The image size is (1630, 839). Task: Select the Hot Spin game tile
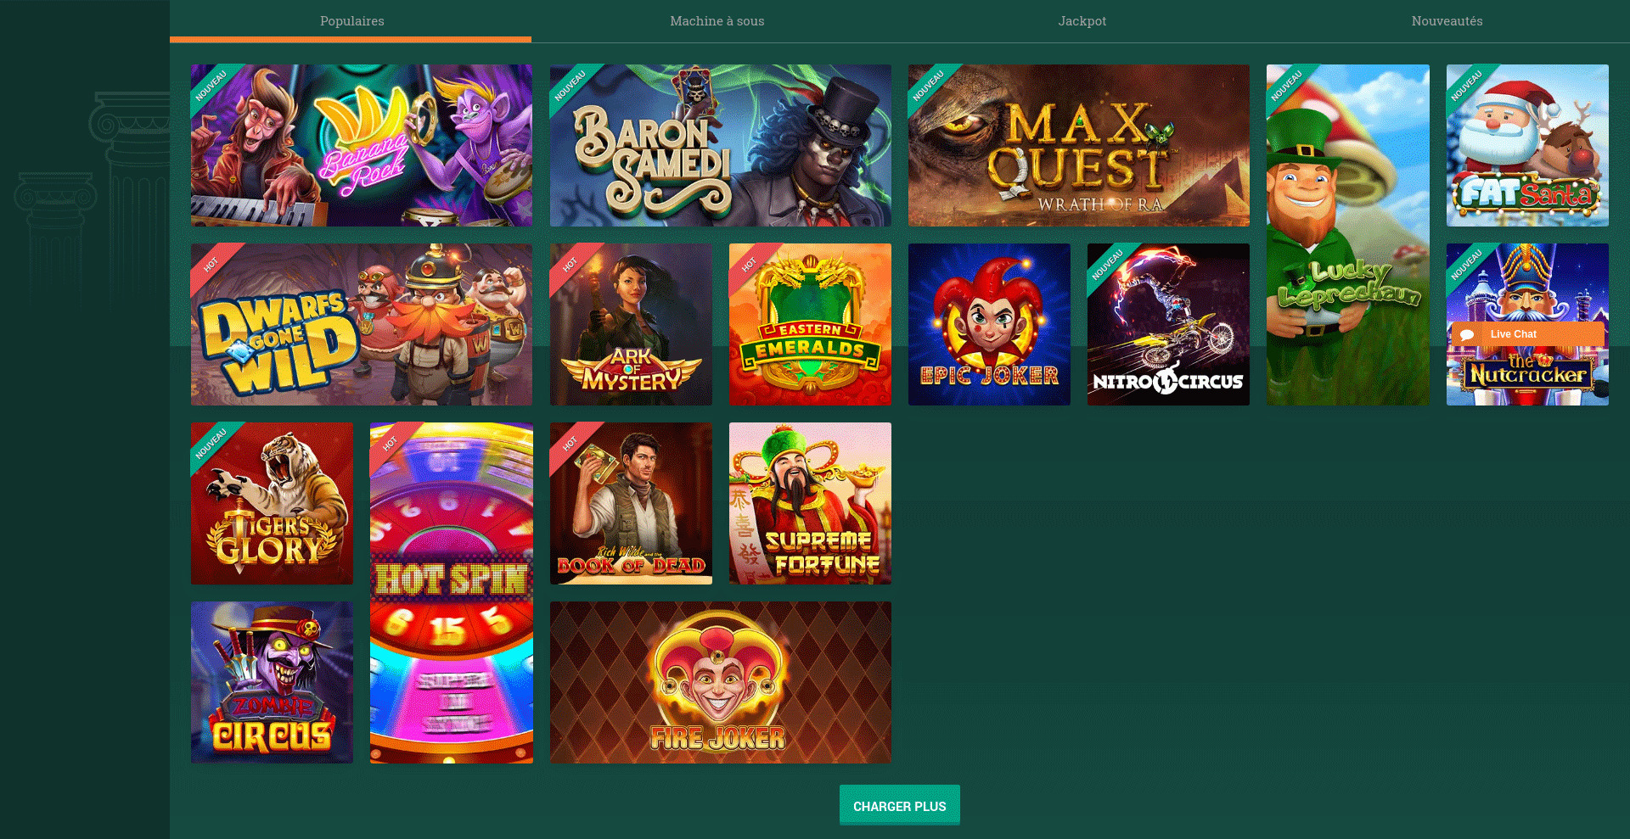point(452,593)
